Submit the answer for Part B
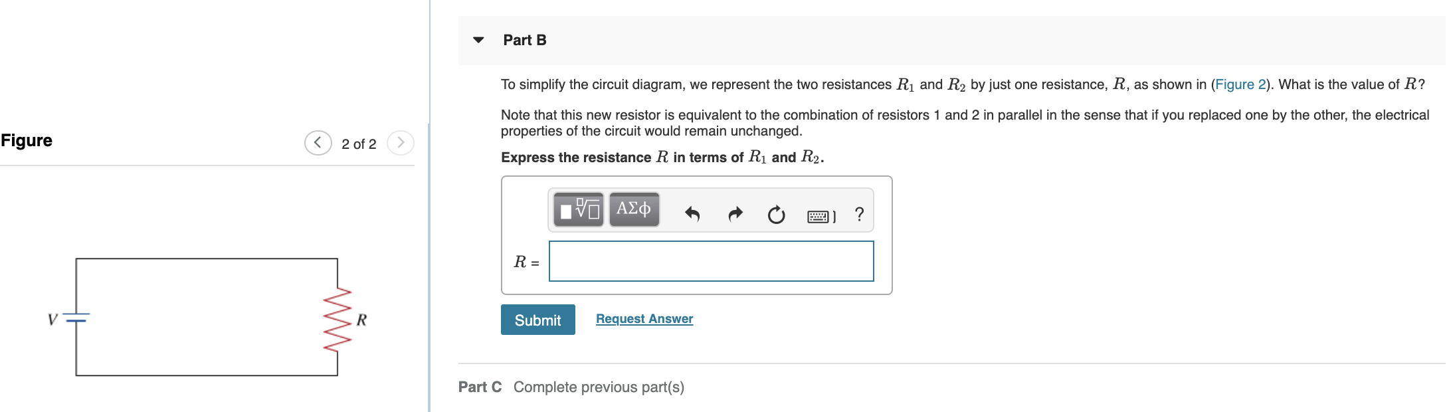This screenshot has height=412, width=1451. click(537, 320)
